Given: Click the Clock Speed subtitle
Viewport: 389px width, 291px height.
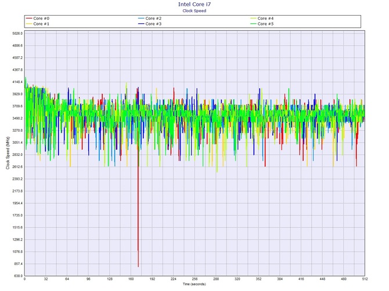Looking at the screenshot, I should pos(195,10).
